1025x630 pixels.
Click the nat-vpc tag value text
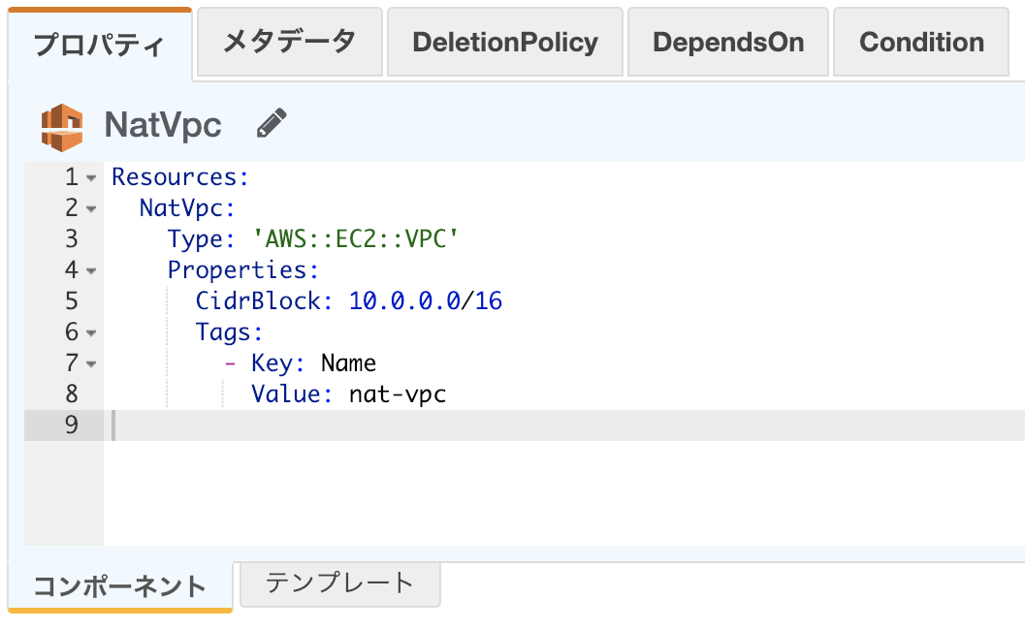(x=398, y=394)
